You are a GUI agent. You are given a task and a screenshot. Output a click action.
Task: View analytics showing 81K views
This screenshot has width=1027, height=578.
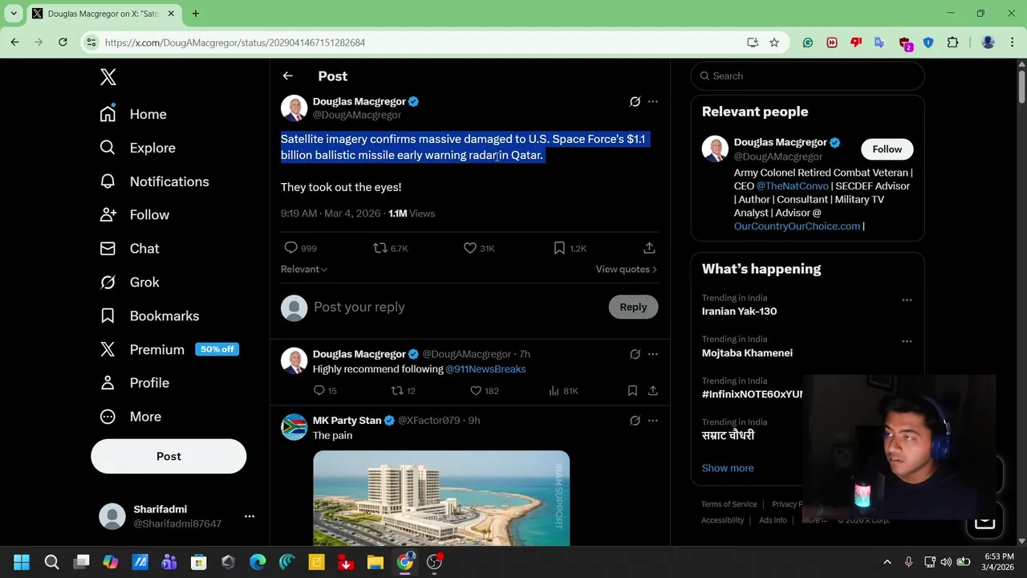coord(563,391)
